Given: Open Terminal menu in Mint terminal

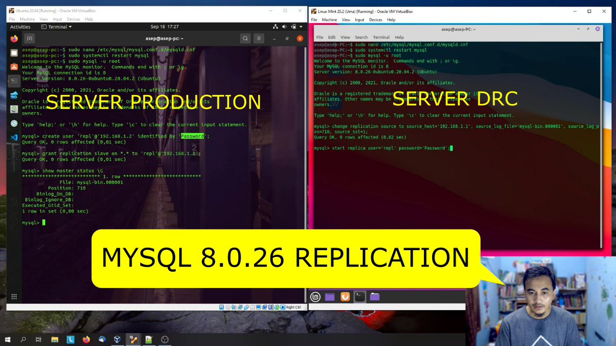Looking at the screenshot, I should click(x=381, y=37).
